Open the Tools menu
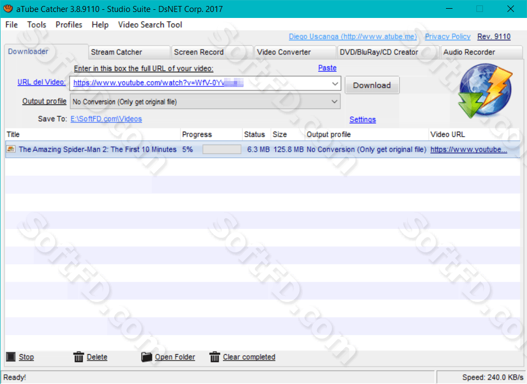 pos(36,24)
